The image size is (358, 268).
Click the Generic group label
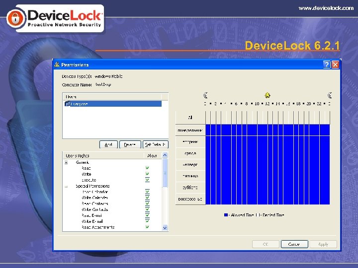(x=83, y=162)
